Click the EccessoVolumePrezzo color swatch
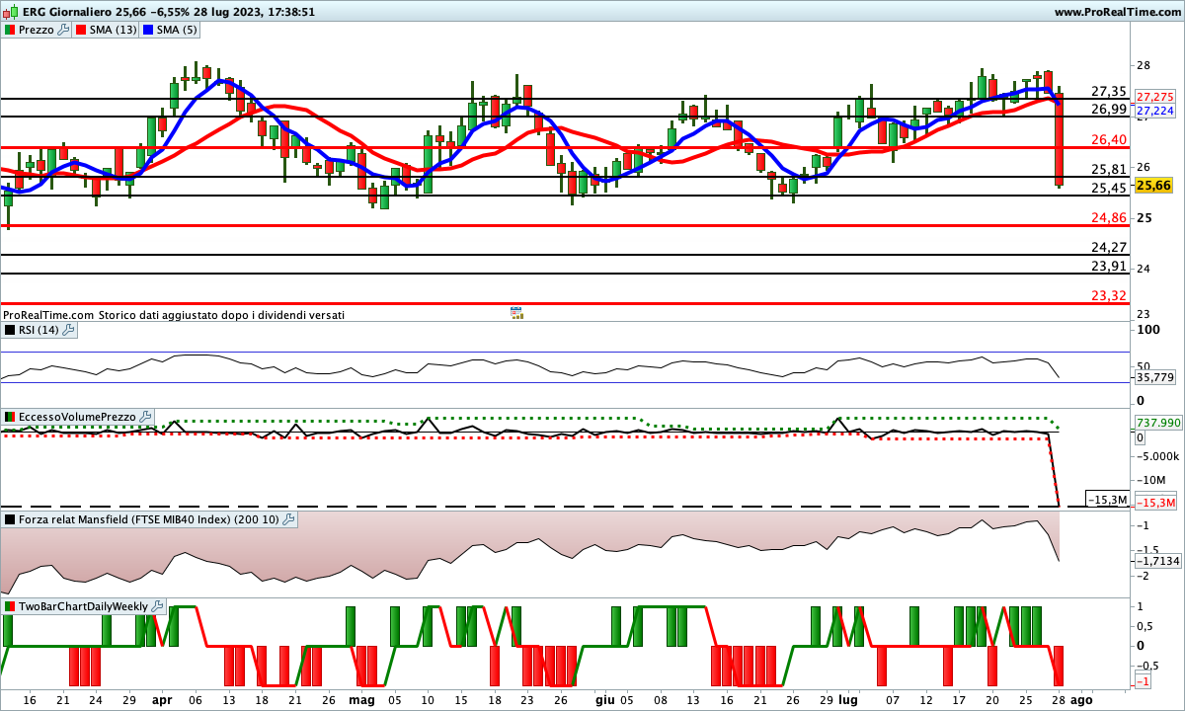Image resolution: width=1185 pixels, height=711 pixels. pos(10,417)
